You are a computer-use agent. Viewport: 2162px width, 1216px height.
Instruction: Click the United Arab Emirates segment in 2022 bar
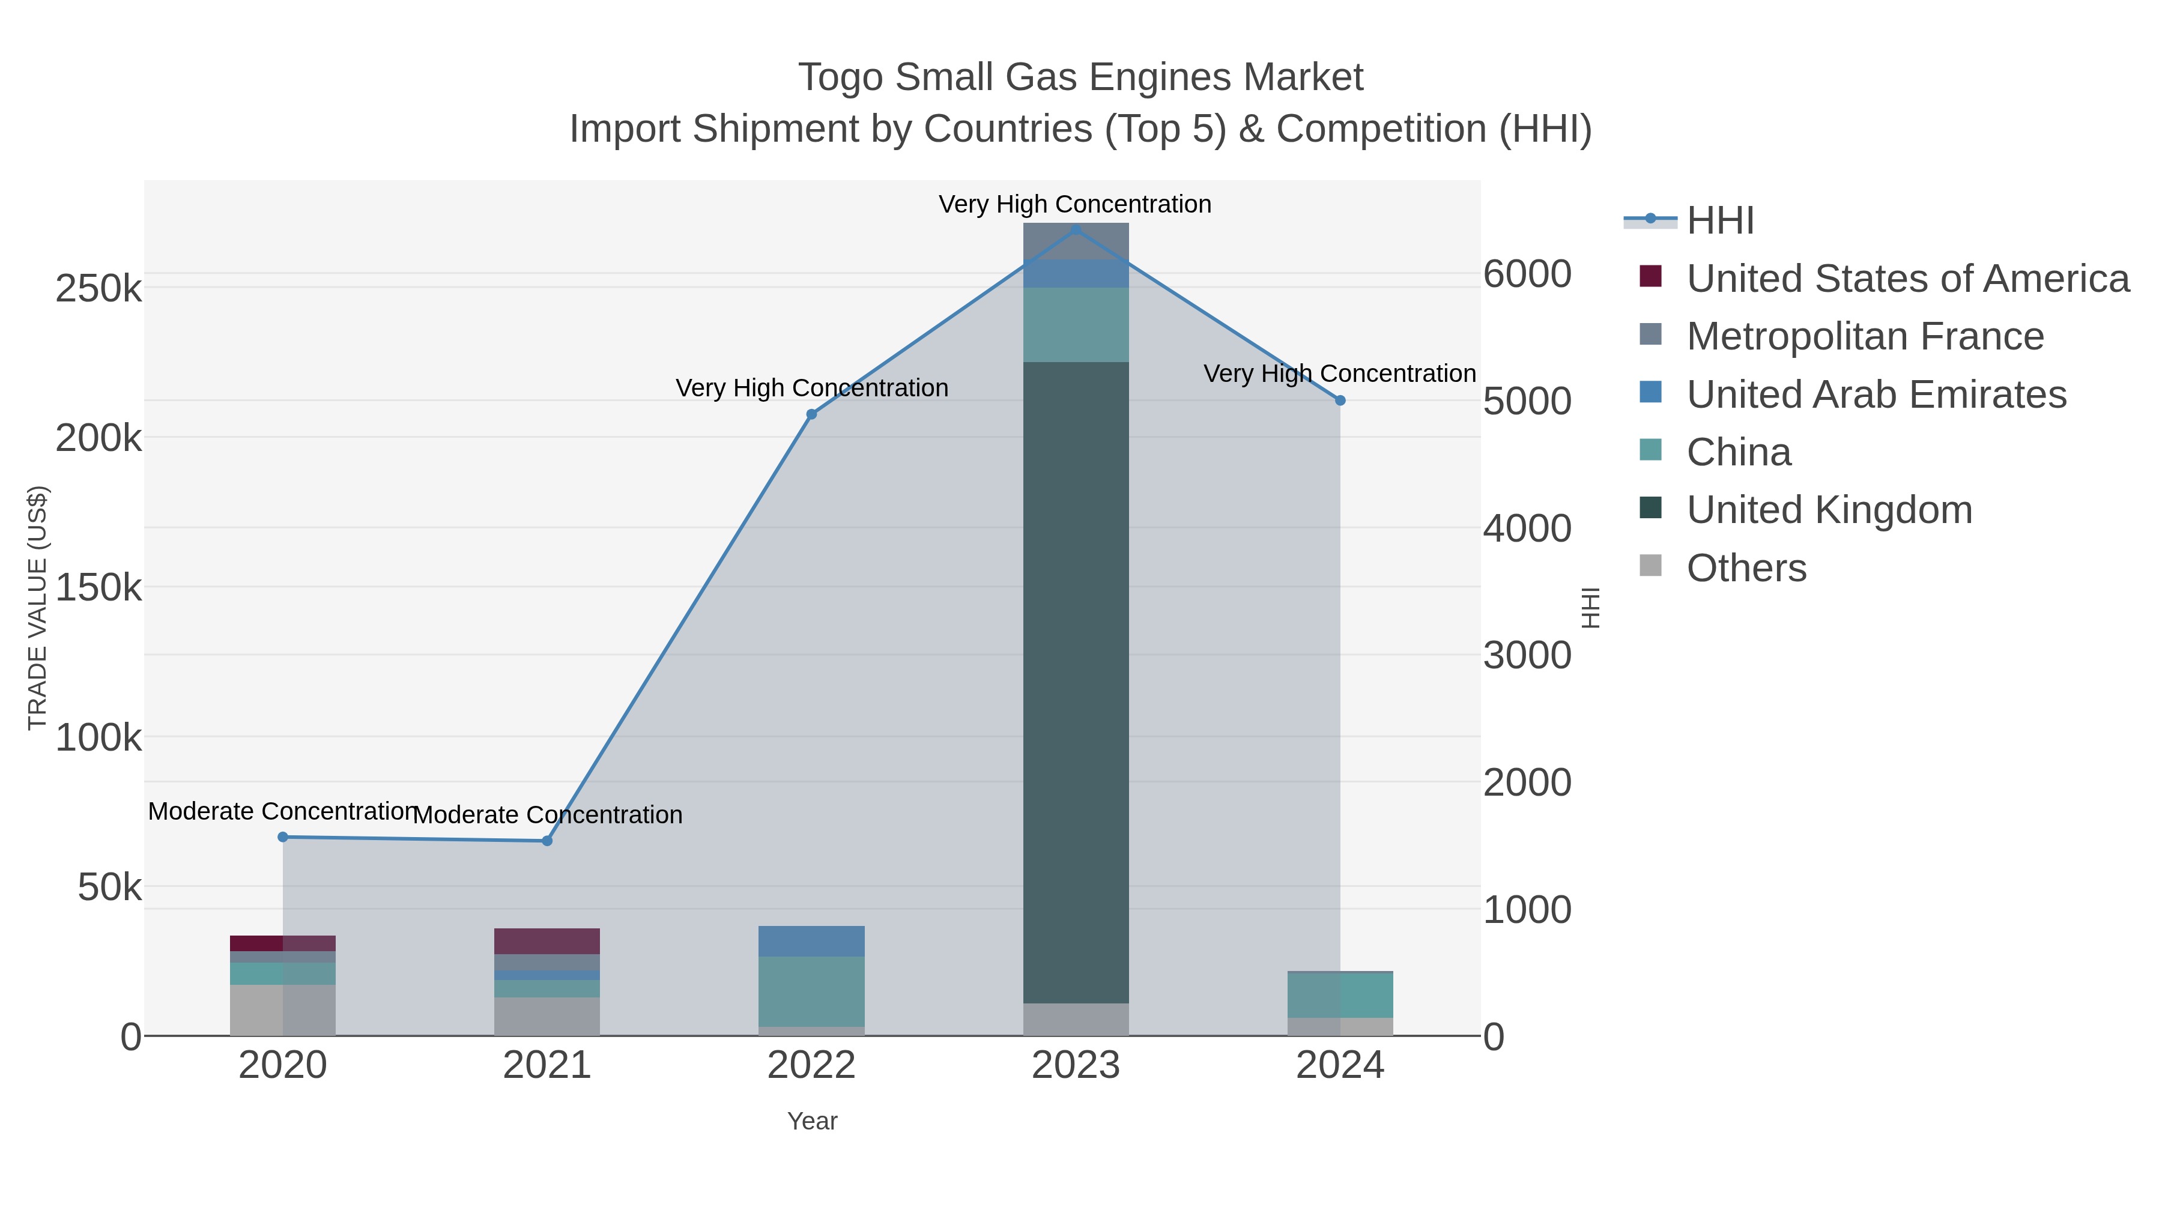(x=811, y=942)
